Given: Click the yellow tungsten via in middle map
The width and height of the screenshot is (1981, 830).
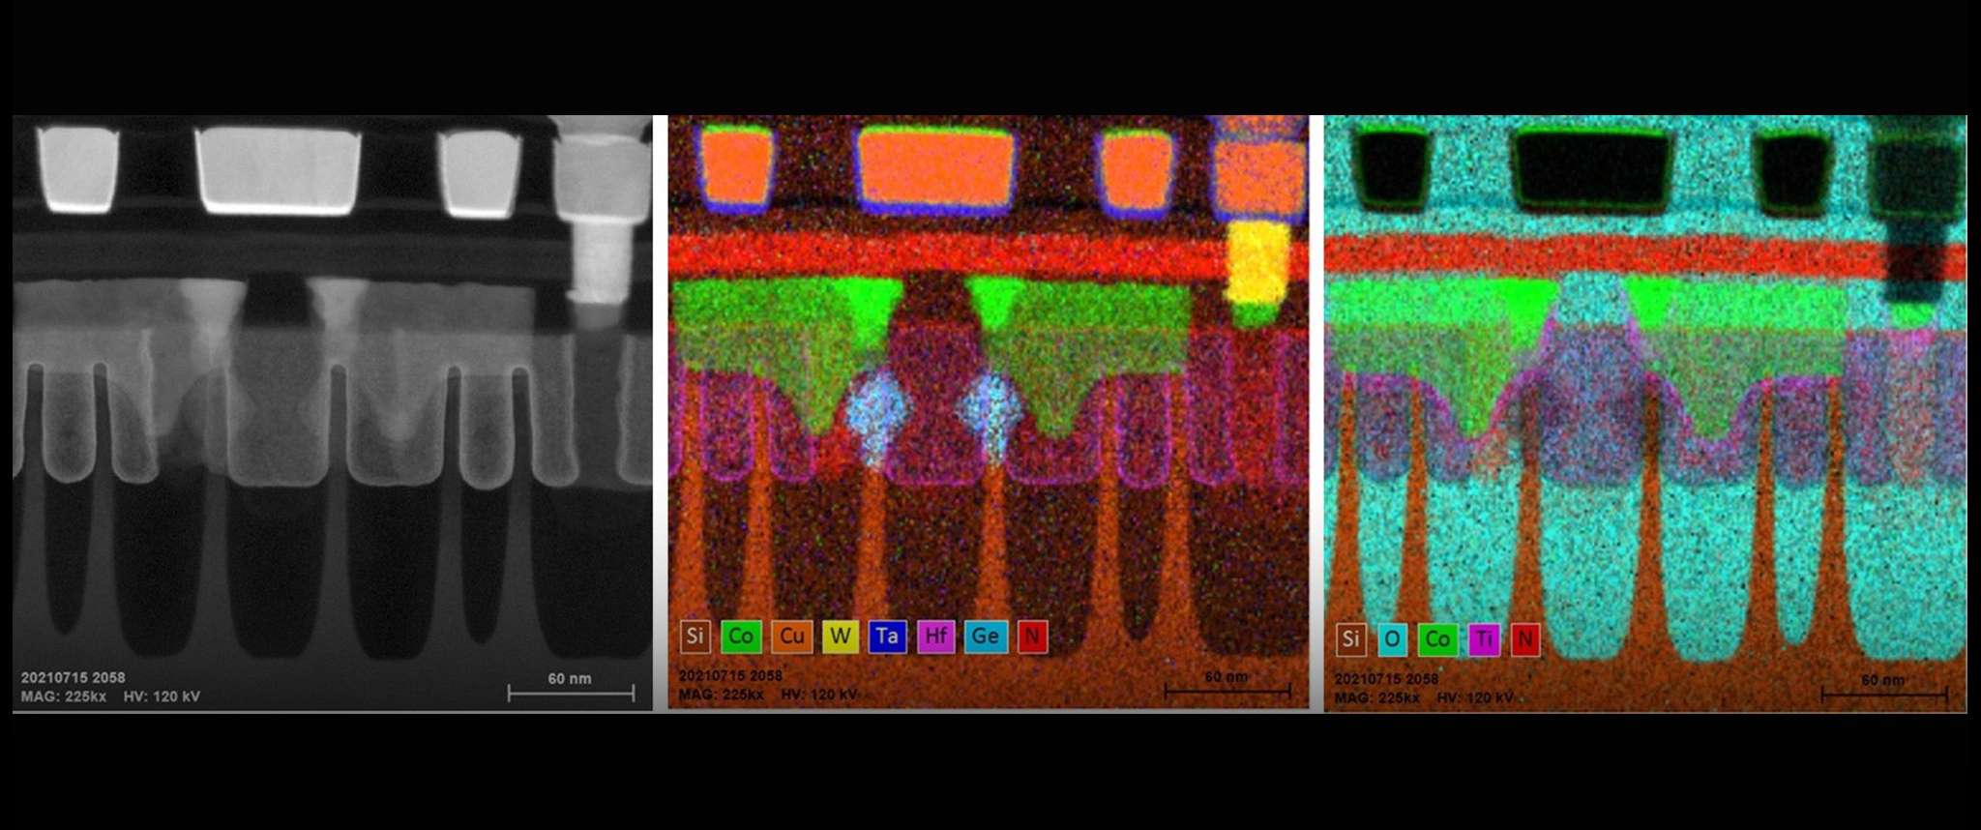Looking at the screenshot, I should point(1257,263).
